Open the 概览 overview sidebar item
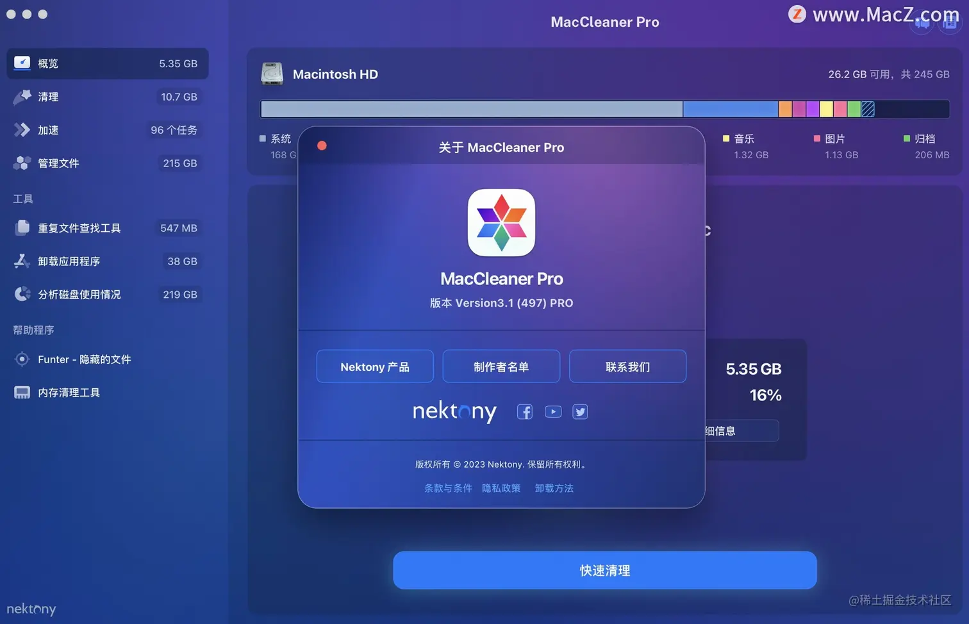Viewport: 969px width, 624px height. pos(108,63)
